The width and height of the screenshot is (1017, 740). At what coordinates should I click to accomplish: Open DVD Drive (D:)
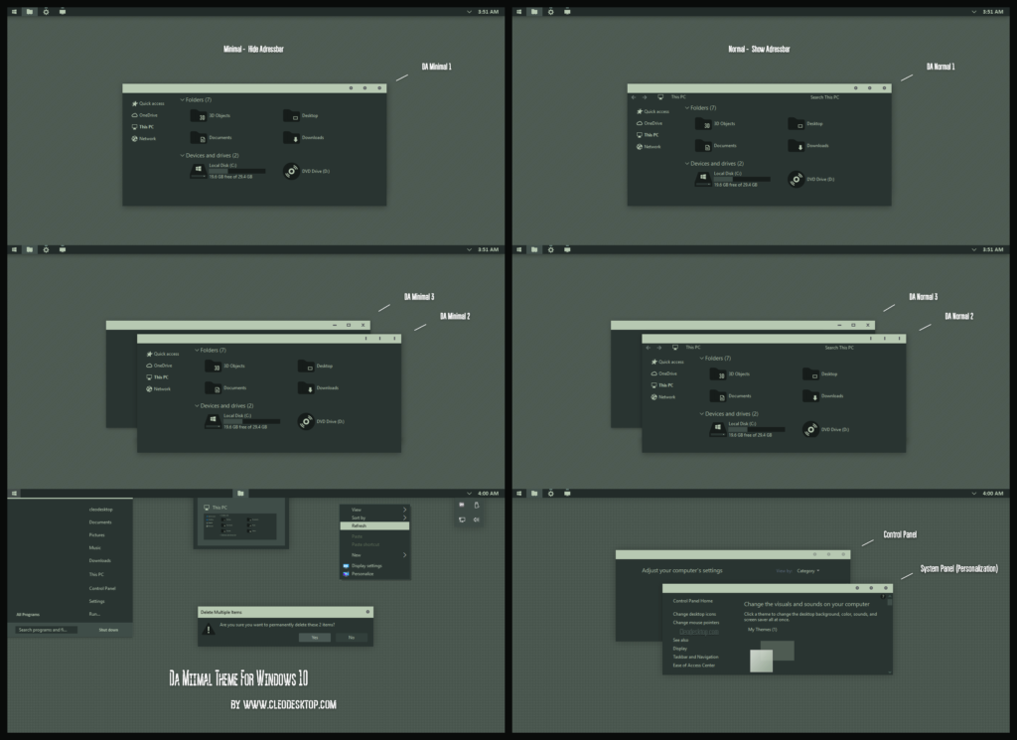coord(303,169)
